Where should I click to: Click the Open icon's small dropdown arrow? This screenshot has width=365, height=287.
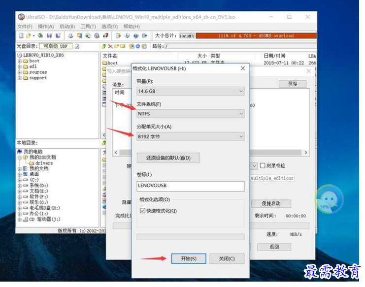(34, 36)
